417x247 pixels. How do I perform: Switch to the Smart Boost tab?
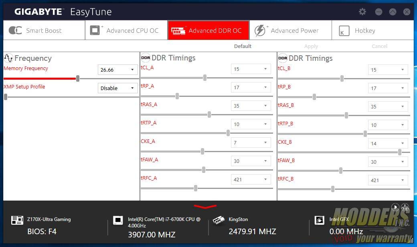point(44,30)
